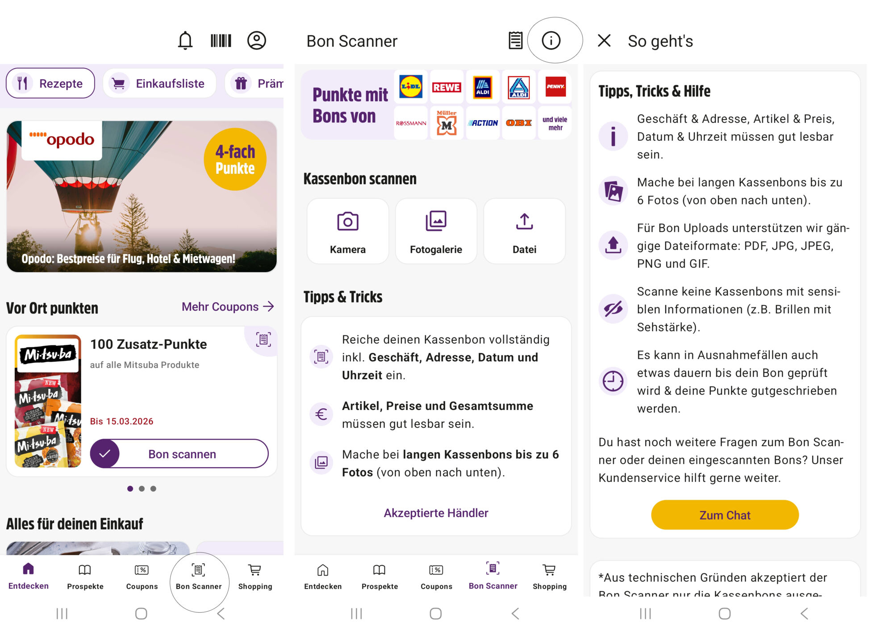Tap the Zum Chat button
Viewport: 893px width, 632px height.
point(725,515)
